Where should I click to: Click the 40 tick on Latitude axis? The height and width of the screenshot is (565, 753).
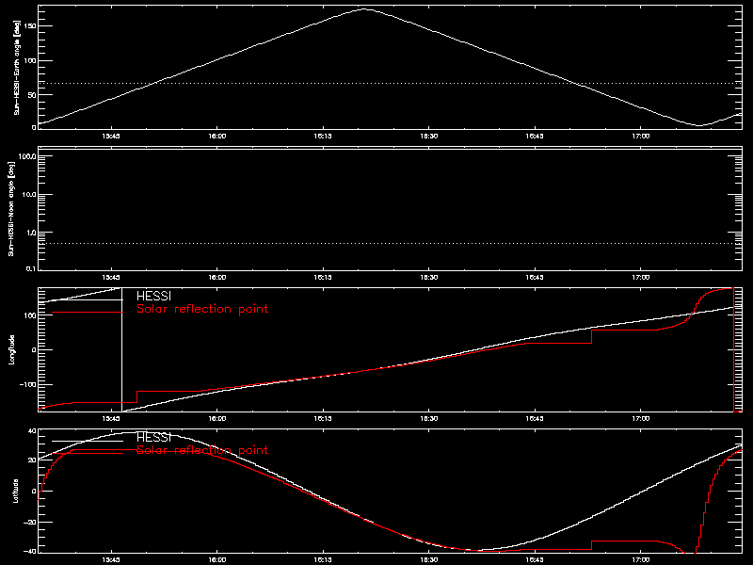32,431
